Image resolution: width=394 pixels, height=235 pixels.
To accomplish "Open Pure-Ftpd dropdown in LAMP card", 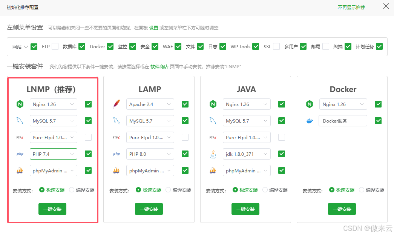I will (150, 137).
